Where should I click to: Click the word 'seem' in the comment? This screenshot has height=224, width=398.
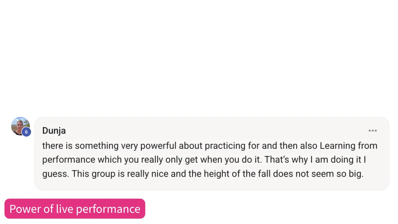click(322, 174)
